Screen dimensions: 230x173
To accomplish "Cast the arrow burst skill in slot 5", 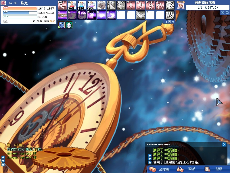I will tap(101, 15).
